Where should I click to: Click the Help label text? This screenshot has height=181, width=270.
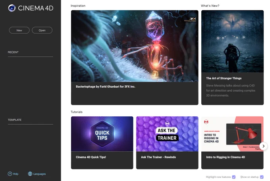tap(15, 174)
